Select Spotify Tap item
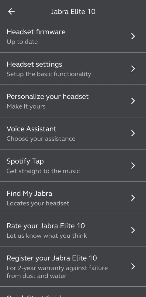The height and width of the screenshot is (297, 146). pyautogui.click(x=73, y=166)
